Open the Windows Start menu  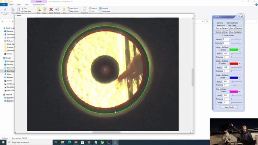(3, 142)
